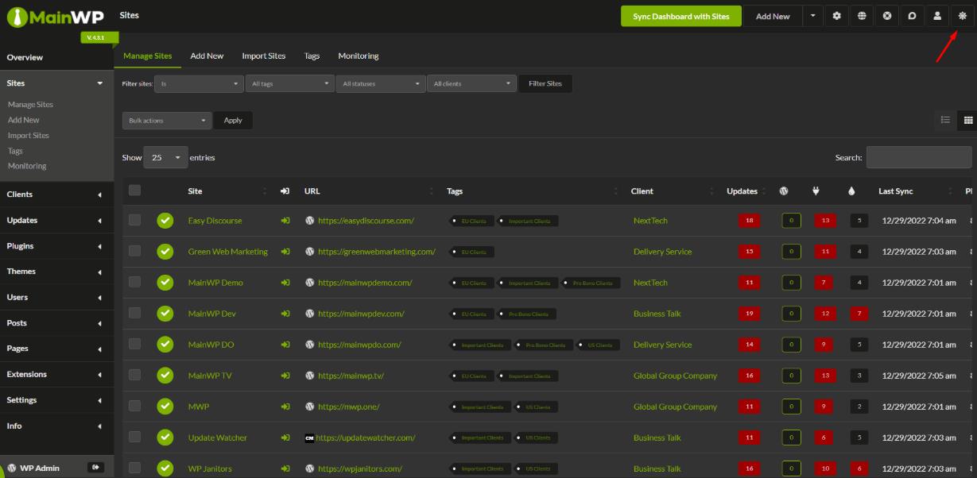Sort by plugin updates plug icon column
The width and height of the screenshot is (977, 478).
(x=815, y=191)
